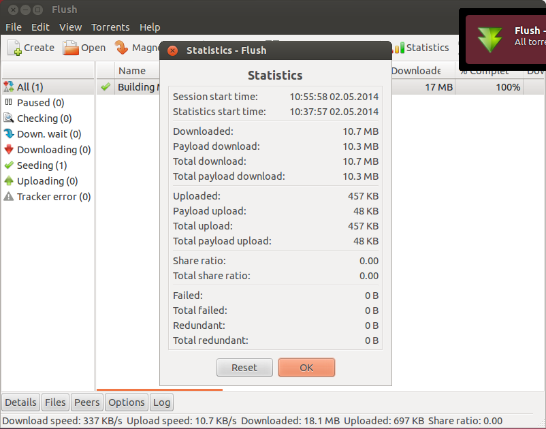This screenshot has width=546, height=429.
Task: Open Statistics from the main toolbar
Action: [x=421, y=48]
